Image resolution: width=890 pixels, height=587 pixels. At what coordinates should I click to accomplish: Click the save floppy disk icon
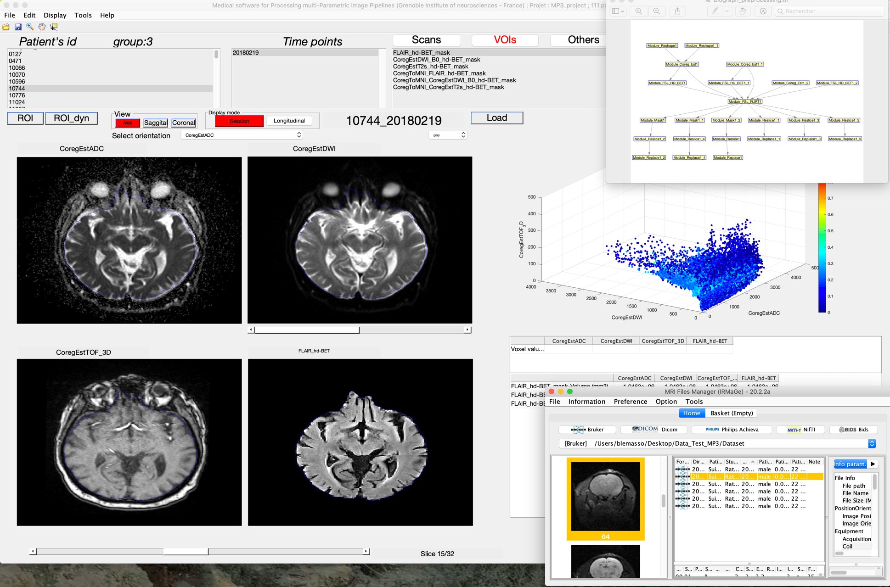coord(18,27)
